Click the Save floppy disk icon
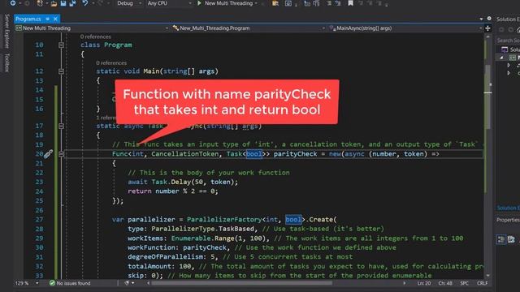Screen dimensions: 520x292 [63, 3]
